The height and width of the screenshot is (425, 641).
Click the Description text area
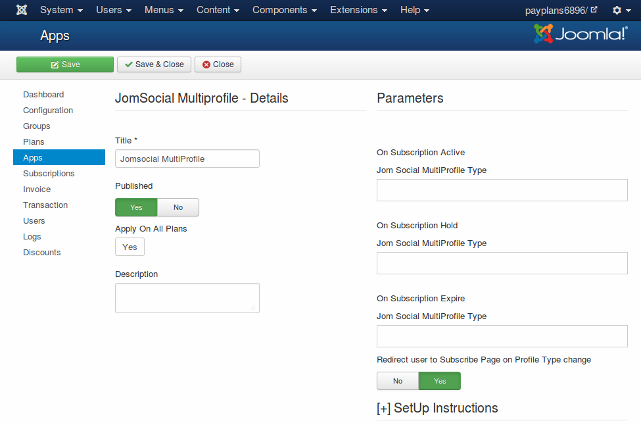187,298
